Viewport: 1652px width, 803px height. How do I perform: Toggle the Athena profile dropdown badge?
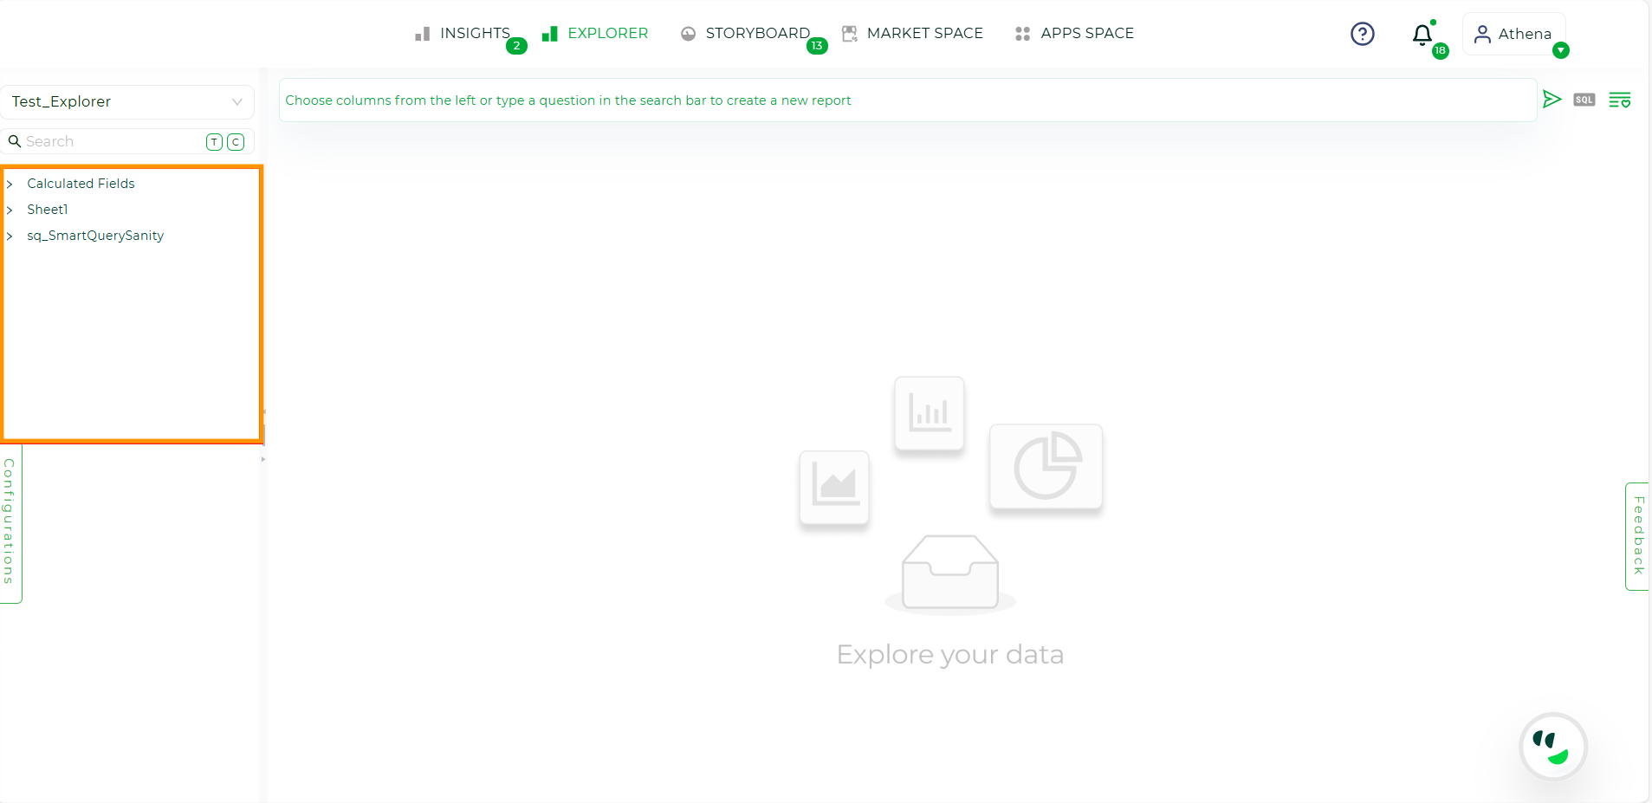point(1560,52)
